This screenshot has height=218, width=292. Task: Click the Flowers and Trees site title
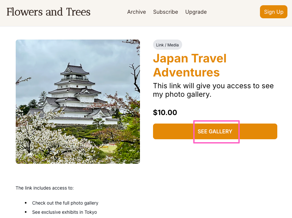click(x=48, y=12)
